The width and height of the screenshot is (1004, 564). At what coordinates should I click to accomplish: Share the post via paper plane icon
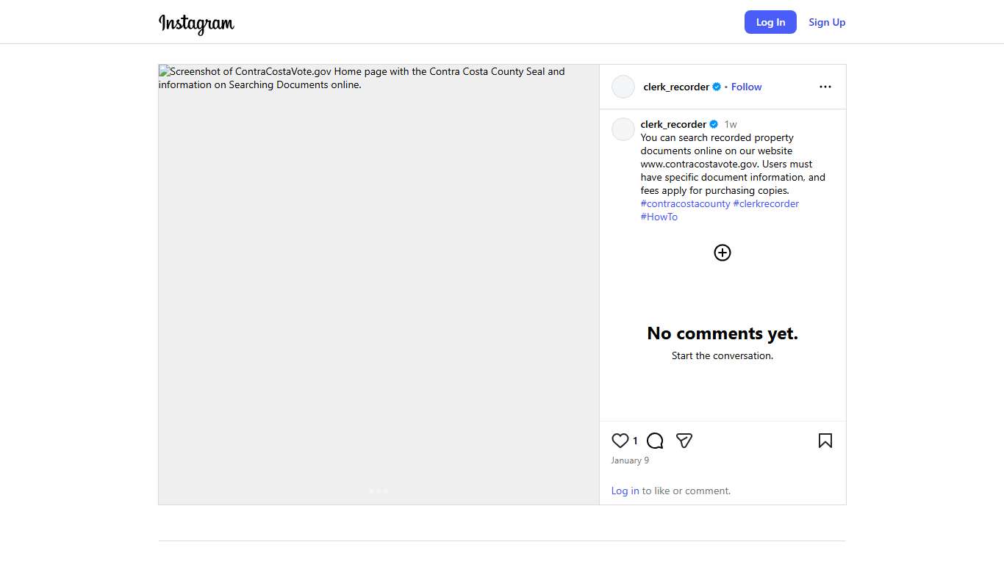684,441
